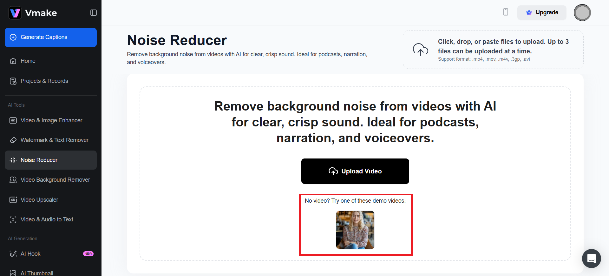Open the Video & Audio to Text tool
The height and width of the screenshot is (276, 609).
[x=47, y=219]
